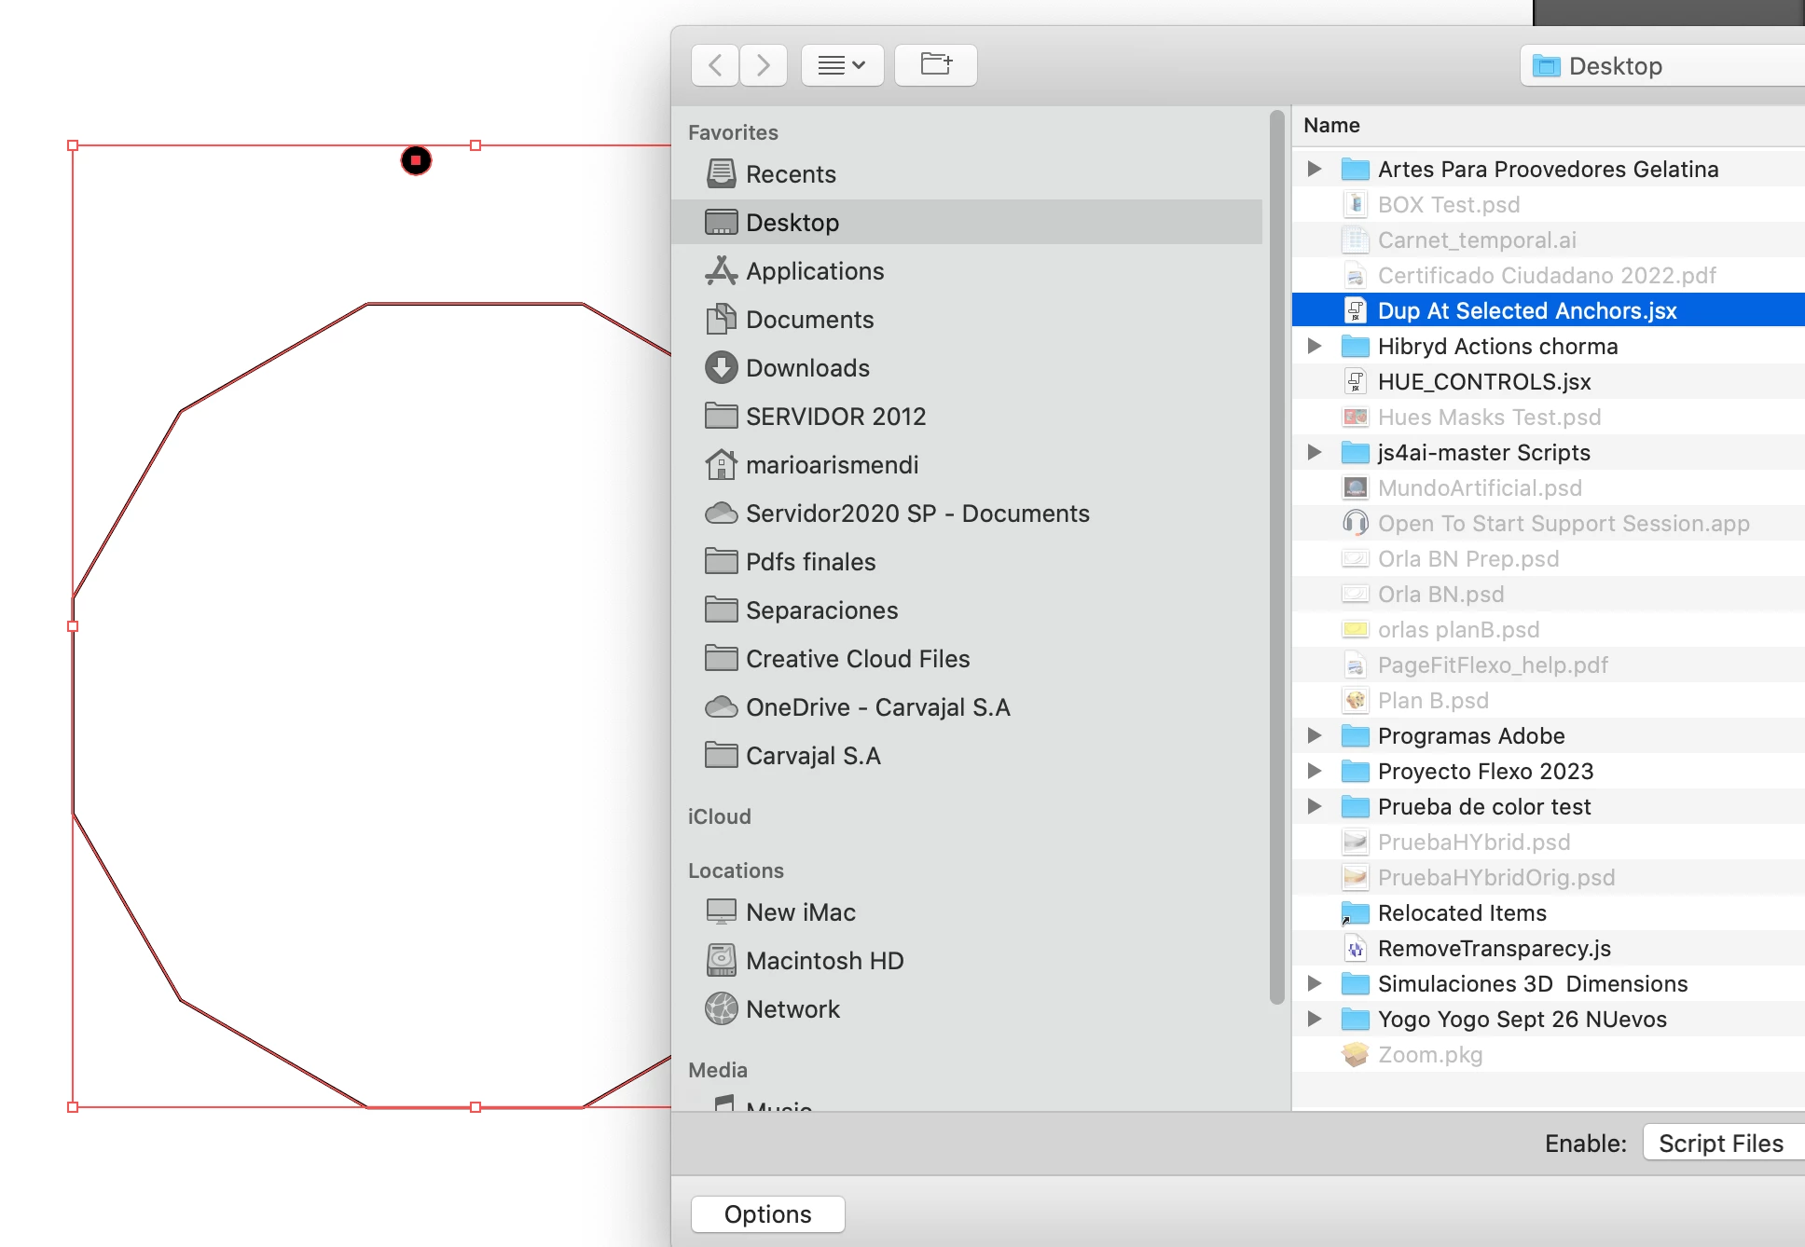This screenshot has width=1805, height=1247.
Task: Click the back navigation arrow
Action: pos(715,65)
